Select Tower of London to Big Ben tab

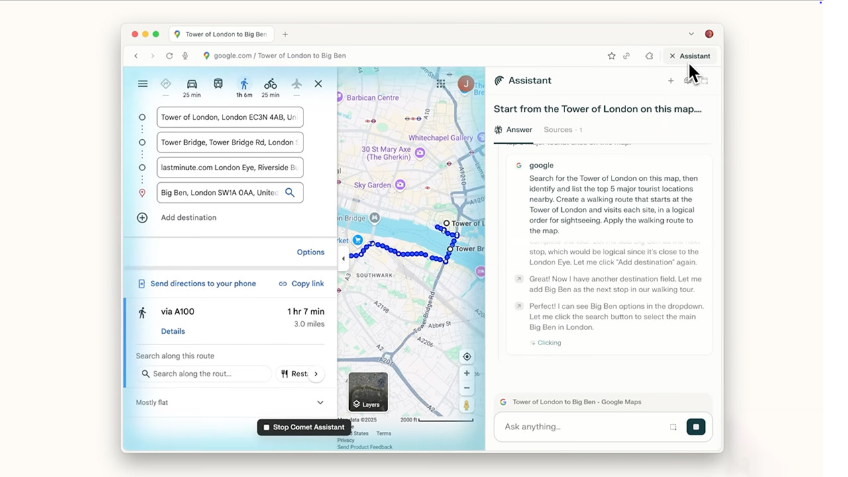pyautogui.click(x=221, y=34)
